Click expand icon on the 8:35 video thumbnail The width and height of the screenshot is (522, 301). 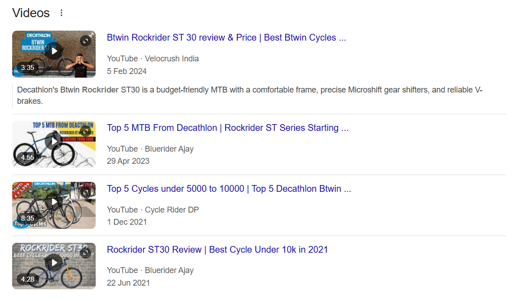coord(86,192)
